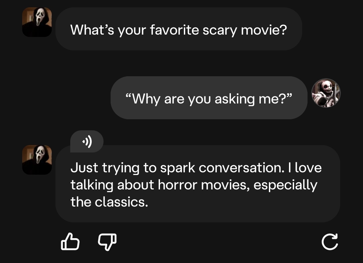Click the words "the classics." in the reply
Screen dimensions: 363x263
click(x=109, y=202)
